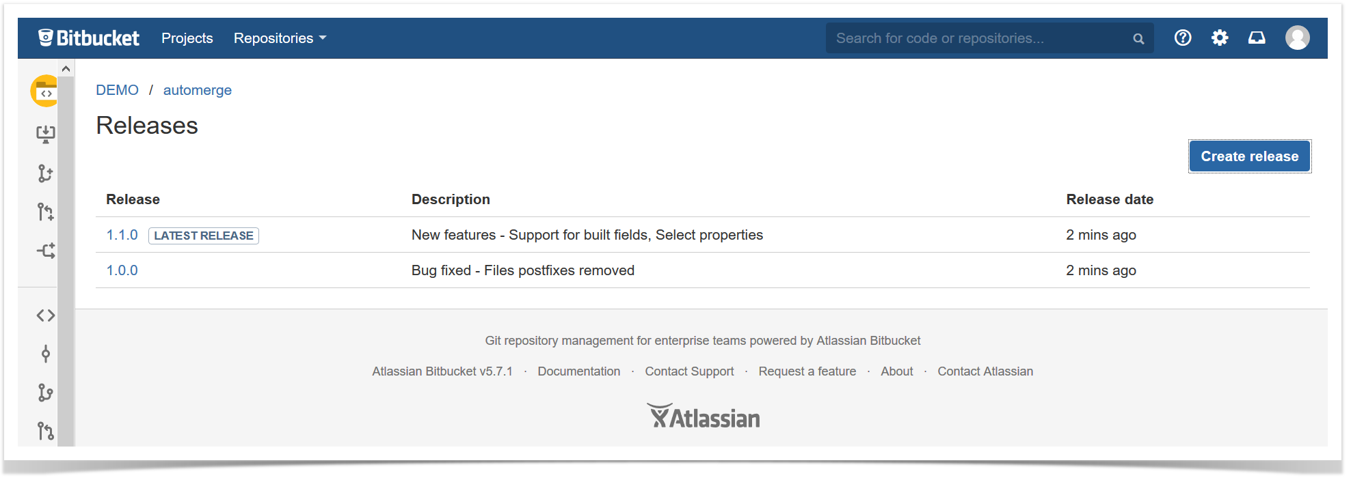Click the Clone repository sidebar icon

click(46, 134)
